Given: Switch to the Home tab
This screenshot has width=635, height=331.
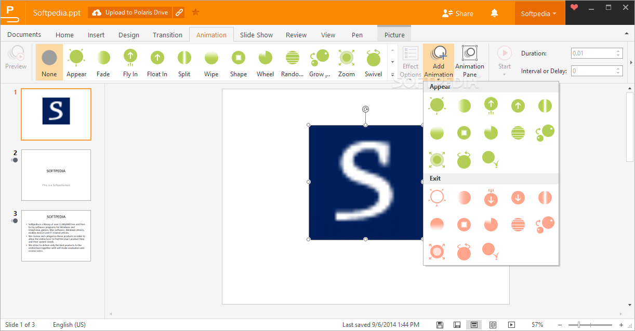Looking at the screenshot, I should 64,35.
